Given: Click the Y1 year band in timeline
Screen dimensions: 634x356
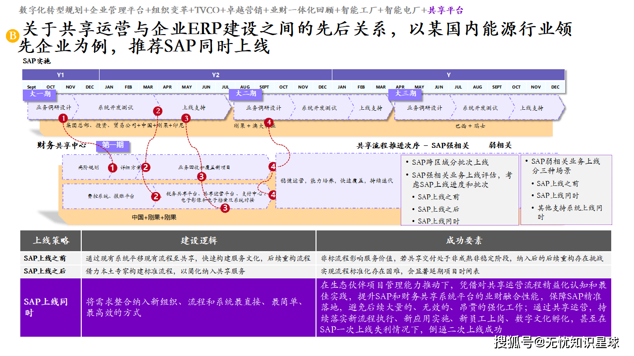Looking at the screenshot, I should point(60,75).
